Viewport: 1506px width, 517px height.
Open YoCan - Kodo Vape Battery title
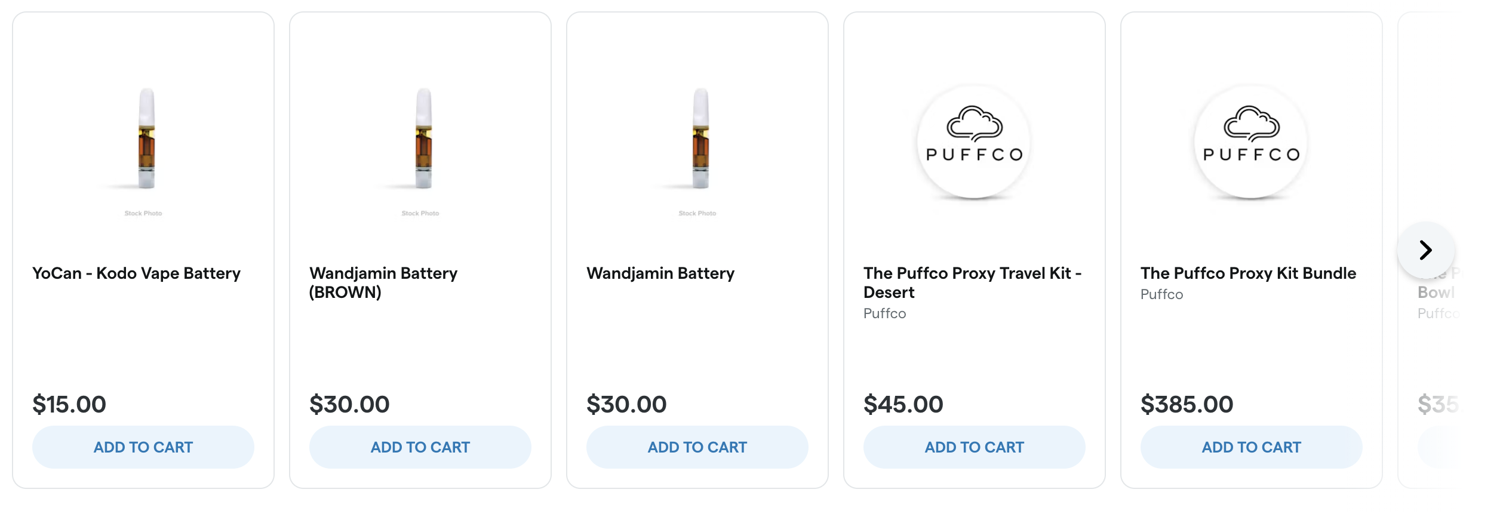click(136, 273)
